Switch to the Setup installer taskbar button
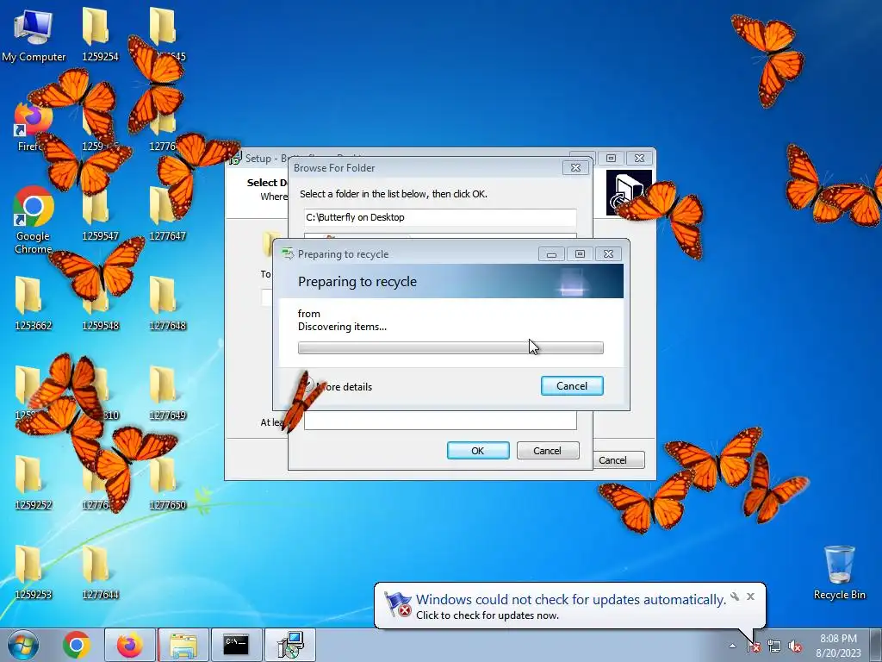 click(x=289, y=645)
